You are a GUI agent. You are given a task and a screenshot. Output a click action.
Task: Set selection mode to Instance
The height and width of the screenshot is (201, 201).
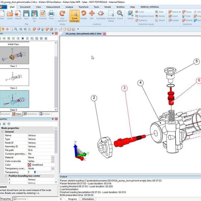[141, 20]
